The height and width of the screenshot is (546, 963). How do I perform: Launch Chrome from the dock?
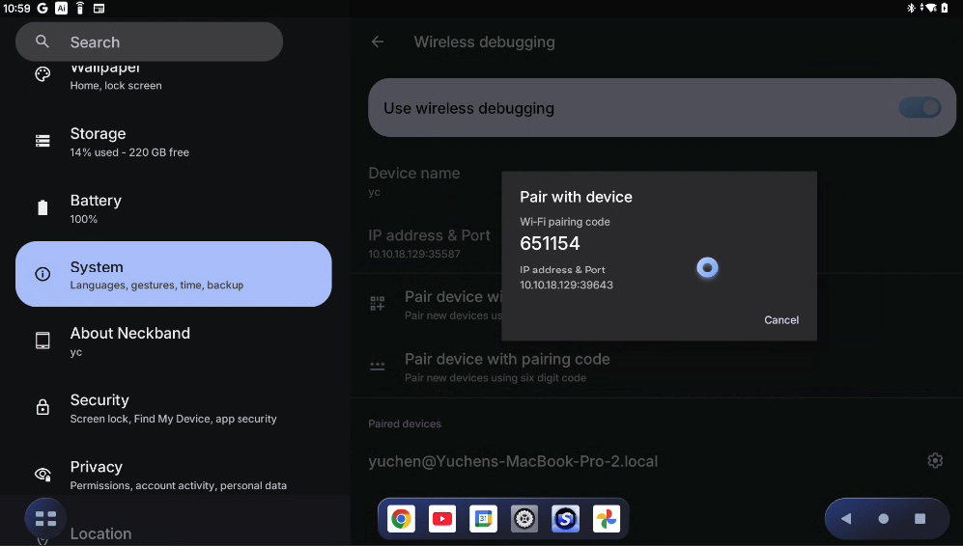(x=401, y=519)
